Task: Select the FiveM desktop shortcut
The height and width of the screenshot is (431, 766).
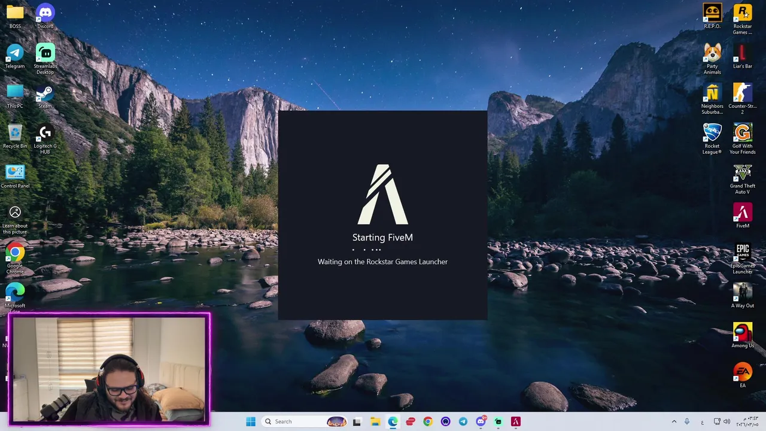Action: pyautogui.click(x=743, y=215)
